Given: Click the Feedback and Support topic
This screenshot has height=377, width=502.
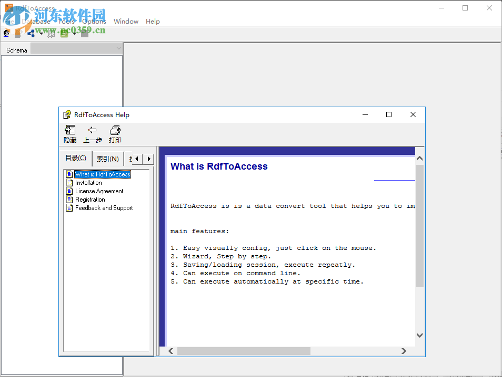Looking at the screenshot, I should point(103,207).
